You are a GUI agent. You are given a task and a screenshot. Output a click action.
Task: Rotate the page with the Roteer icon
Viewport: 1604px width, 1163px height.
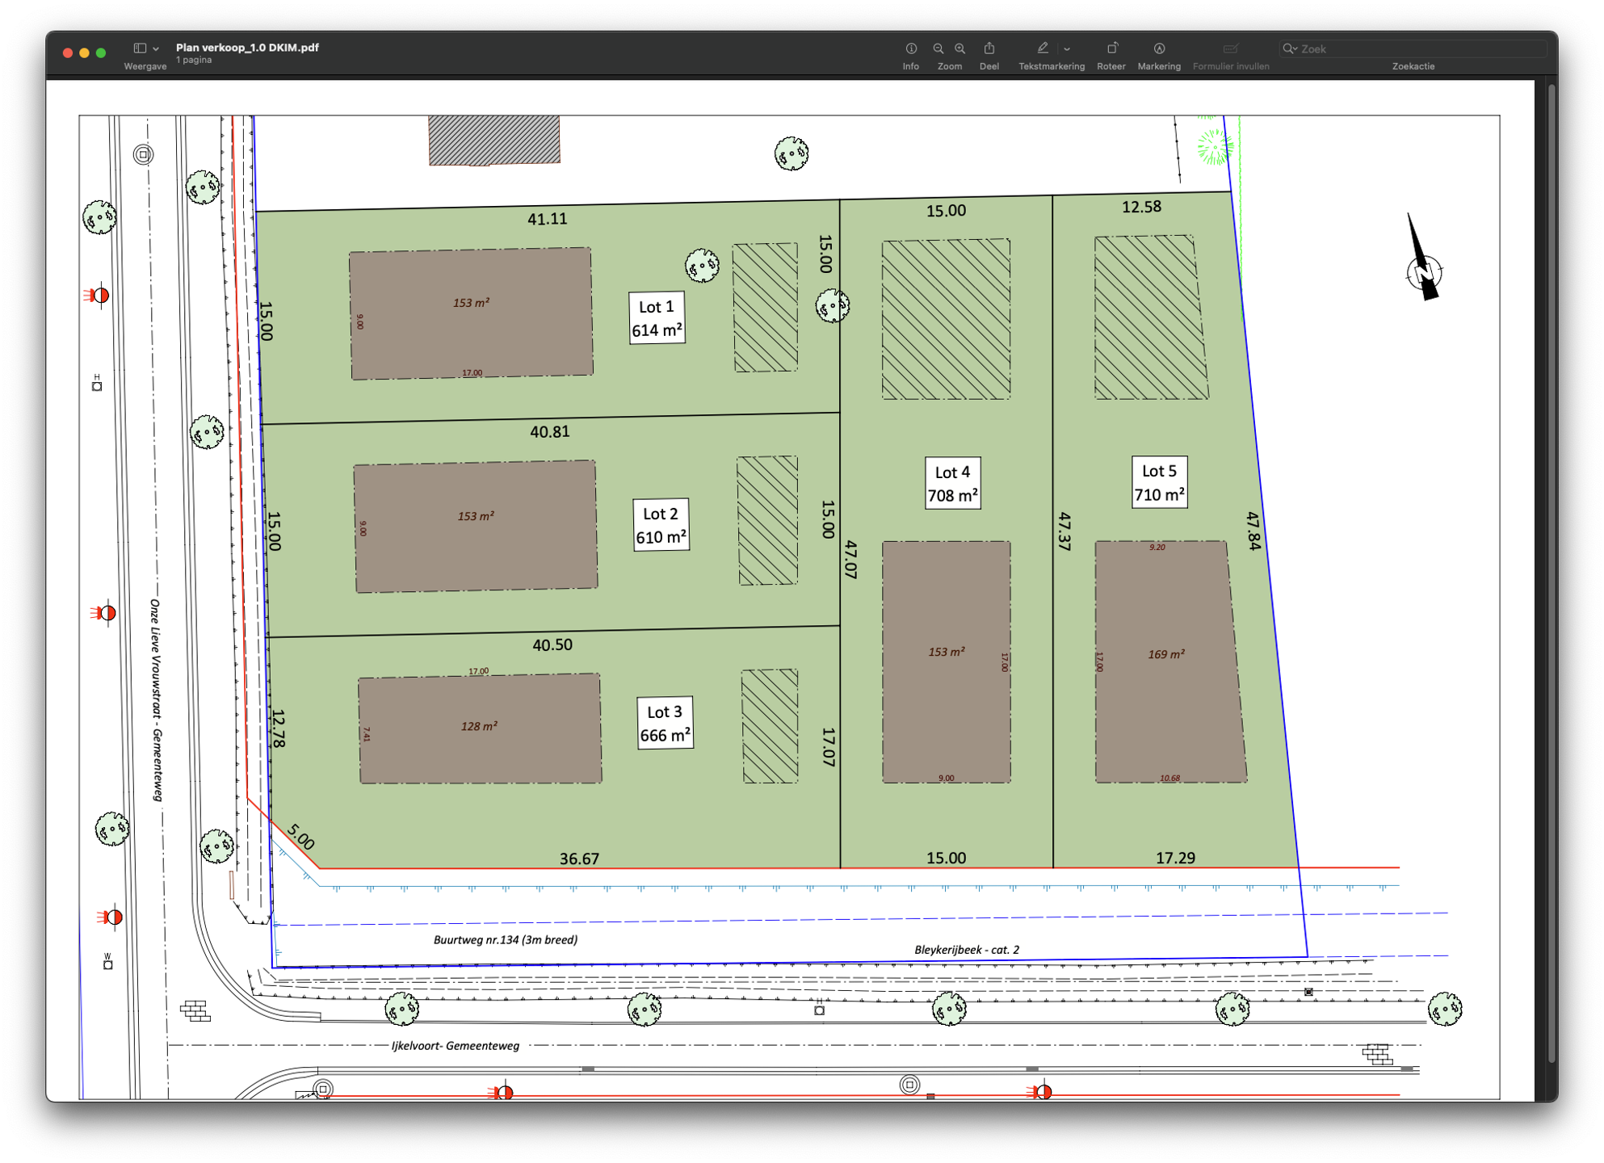point(1112,48)
